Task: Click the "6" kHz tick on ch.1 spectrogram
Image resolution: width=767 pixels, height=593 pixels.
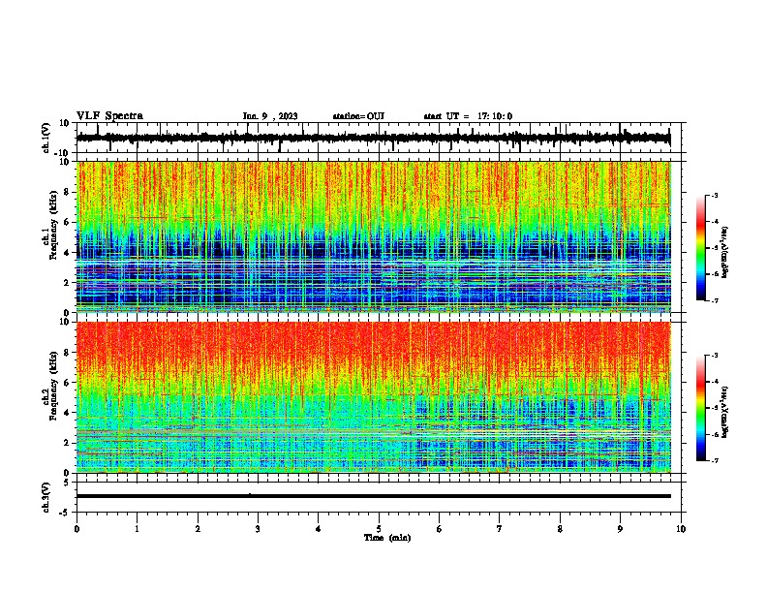Action: tap(68, 222)
